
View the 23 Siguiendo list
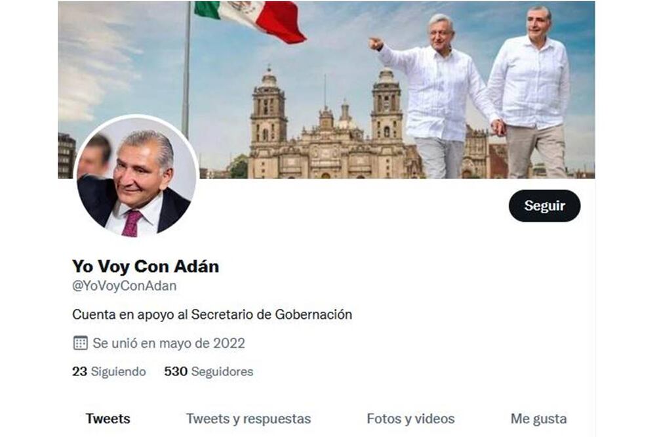[x=109, y=371]
